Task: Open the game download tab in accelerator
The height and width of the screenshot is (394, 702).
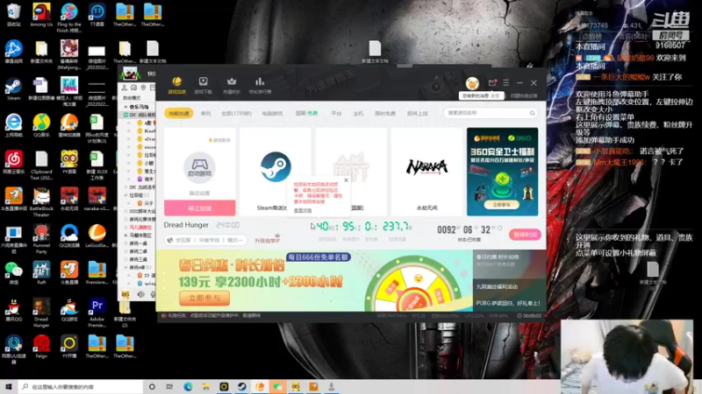Action: pos(204,85)
